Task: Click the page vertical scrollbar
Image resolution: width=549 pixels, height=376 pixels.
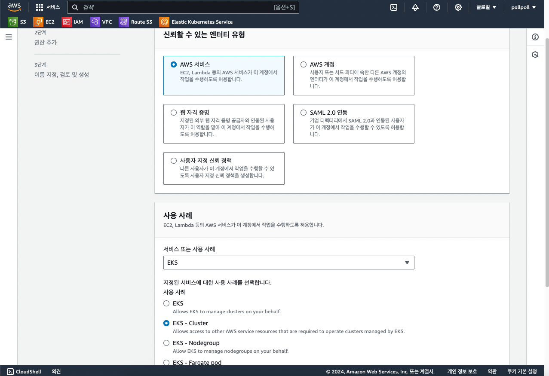Action: pos(547,162)
